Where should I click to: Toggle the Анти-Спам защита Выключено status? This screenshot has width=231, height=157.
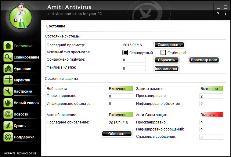[211, 115]
